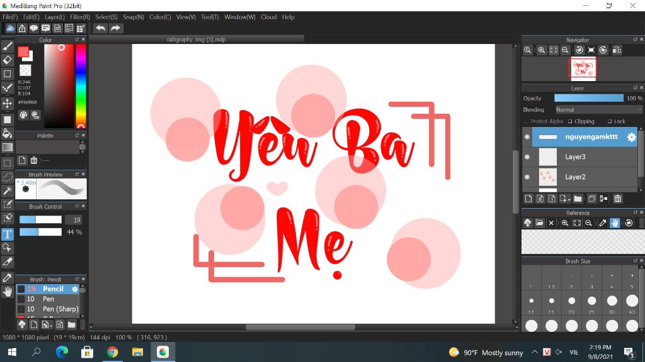Screen dimensions: 645x362
Task: Switch to calligraphy_img (3).mdp tab
Action: coord(197,40)
